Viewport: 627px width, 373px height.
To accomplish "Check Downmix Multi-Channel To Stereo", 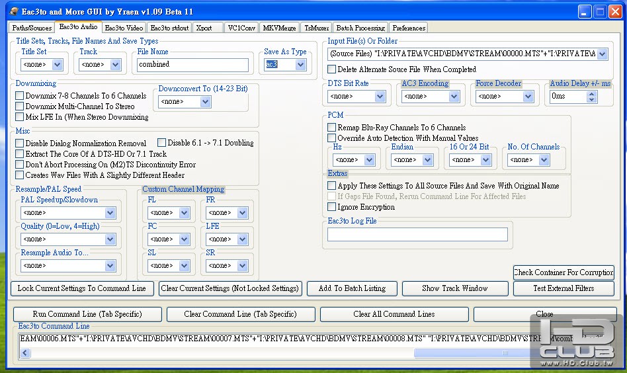I will point(20,106).
